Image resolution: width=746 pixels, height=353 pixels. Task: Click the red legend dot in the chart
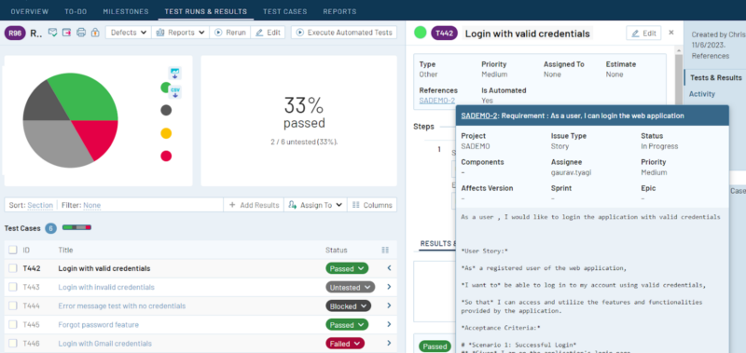166,156
